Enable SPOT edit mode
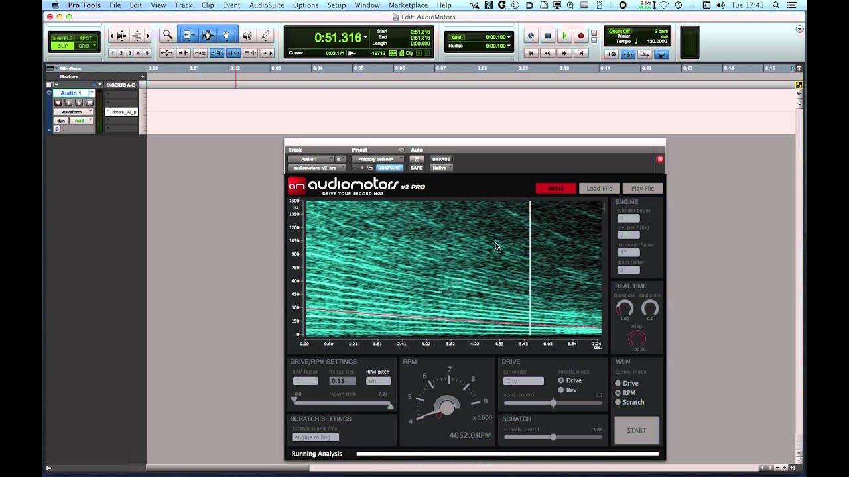Screen dimensions: 849x477 [86, 38]
